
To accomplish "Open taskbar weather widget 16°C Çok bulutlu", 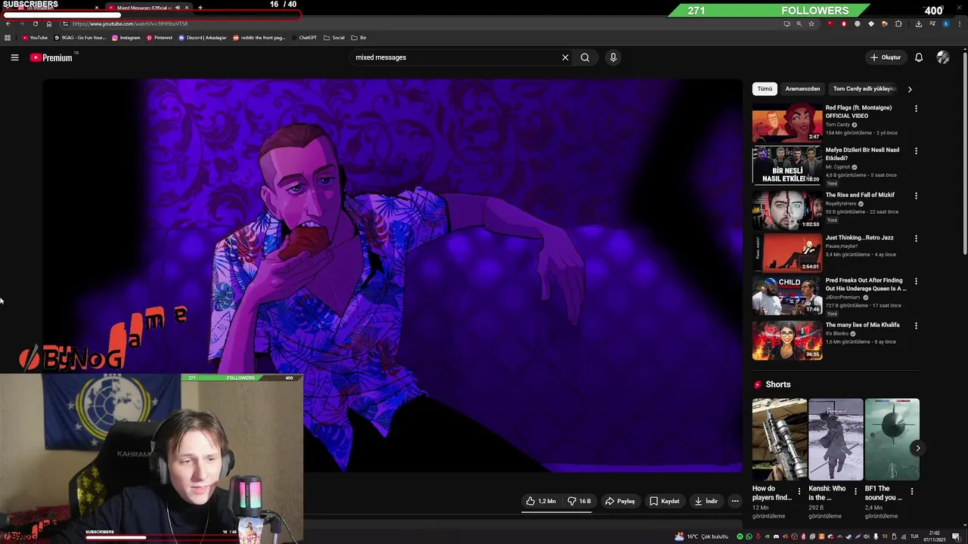I will point(702,536).
